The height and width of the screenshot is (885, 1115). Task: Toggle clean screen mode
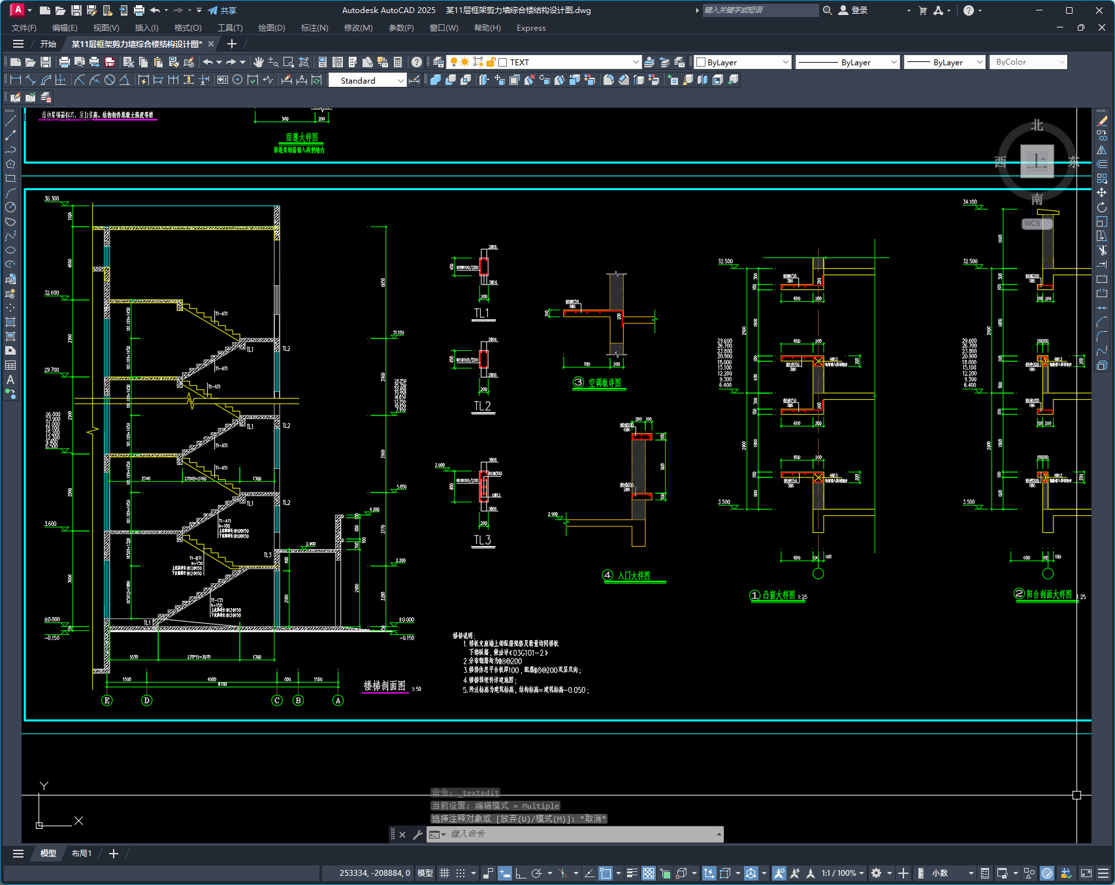tap(1086, 873)
